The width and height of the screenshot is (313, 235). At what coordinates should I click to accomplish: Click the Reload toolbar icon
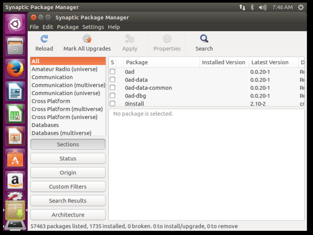click(x=44, y=43)
